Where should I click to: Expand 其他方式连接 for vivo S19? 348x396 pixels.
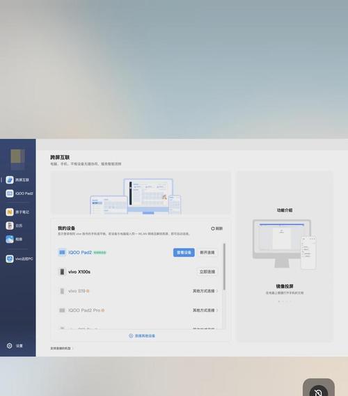pos(205,291)
